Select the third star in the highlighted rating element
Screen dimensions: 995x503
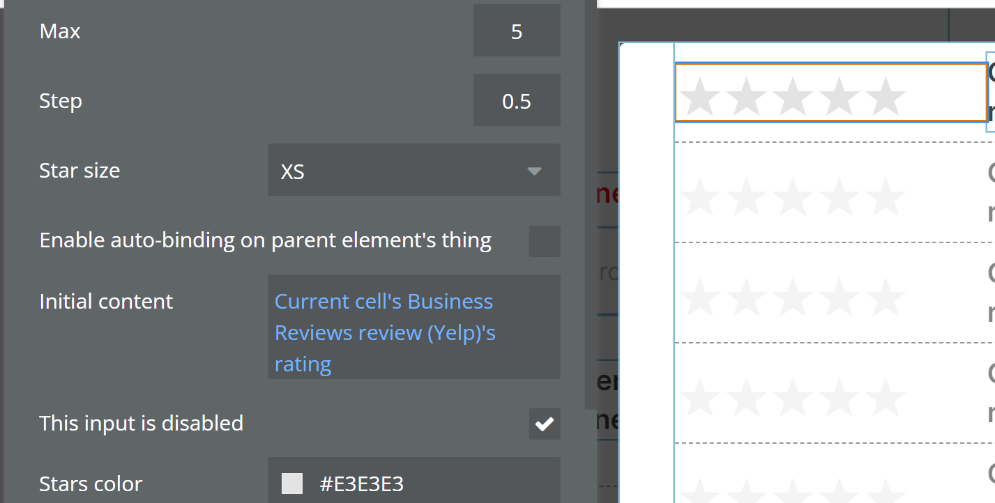(793, 96)
